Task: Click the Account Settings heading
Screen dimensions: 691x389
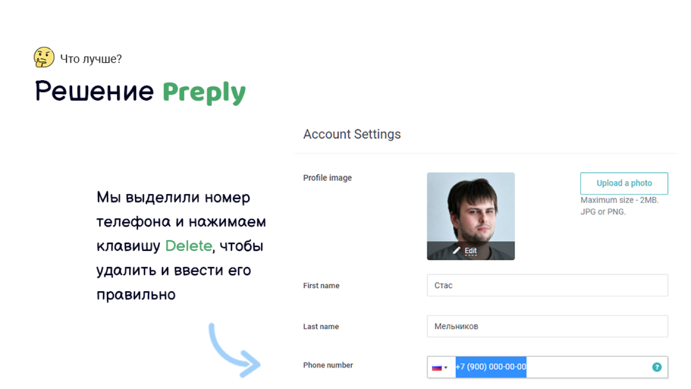Action: 352,134
